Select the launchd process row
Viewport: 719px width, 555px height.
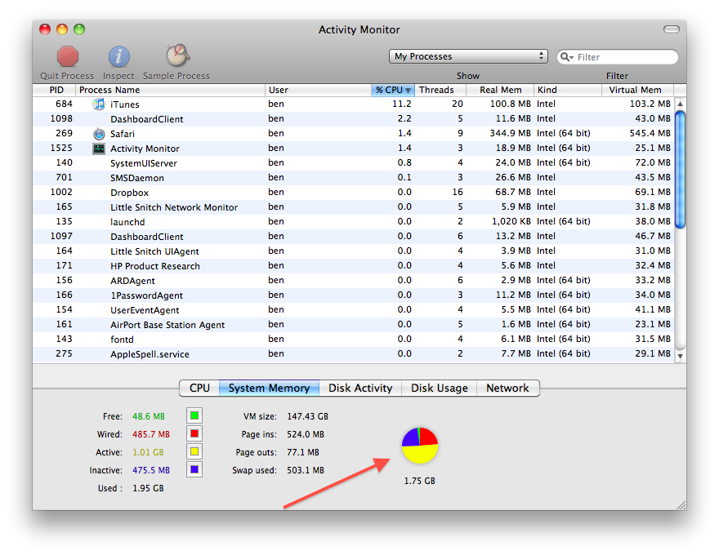coord(354,222)
